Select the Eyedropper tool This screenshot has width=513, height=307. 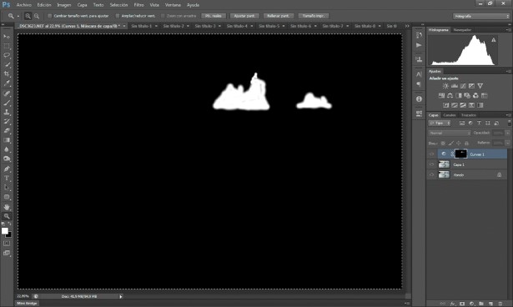[7, 83]
